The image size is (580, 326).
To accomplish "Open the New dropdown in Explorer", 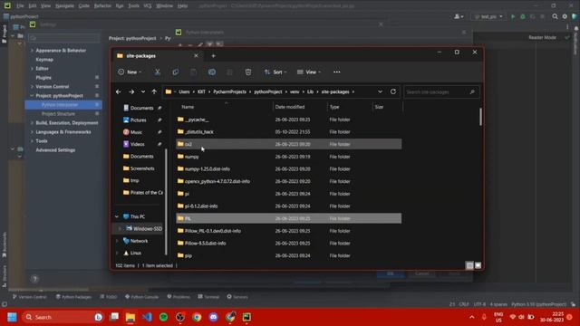I will coord(130,72).
